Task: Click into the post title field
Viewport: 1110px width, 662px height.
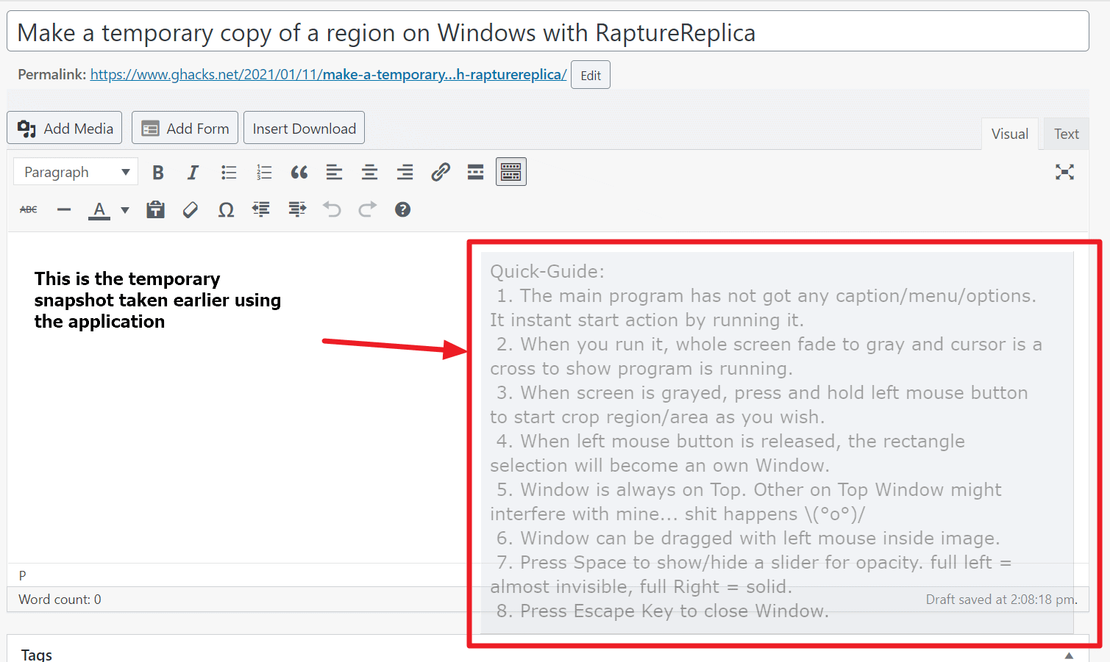Action: tap(547, 32)
